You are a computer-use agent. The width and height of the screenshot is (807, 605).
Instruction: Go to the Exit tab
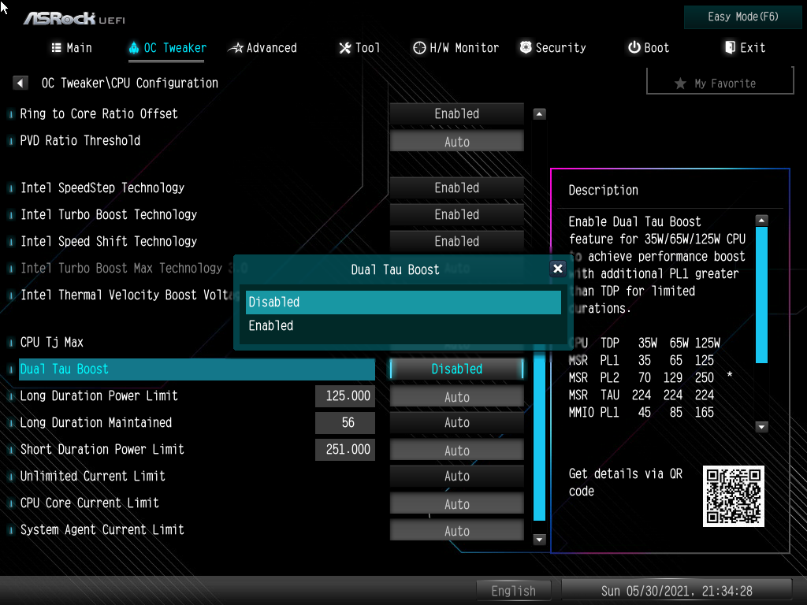[744, 48]
